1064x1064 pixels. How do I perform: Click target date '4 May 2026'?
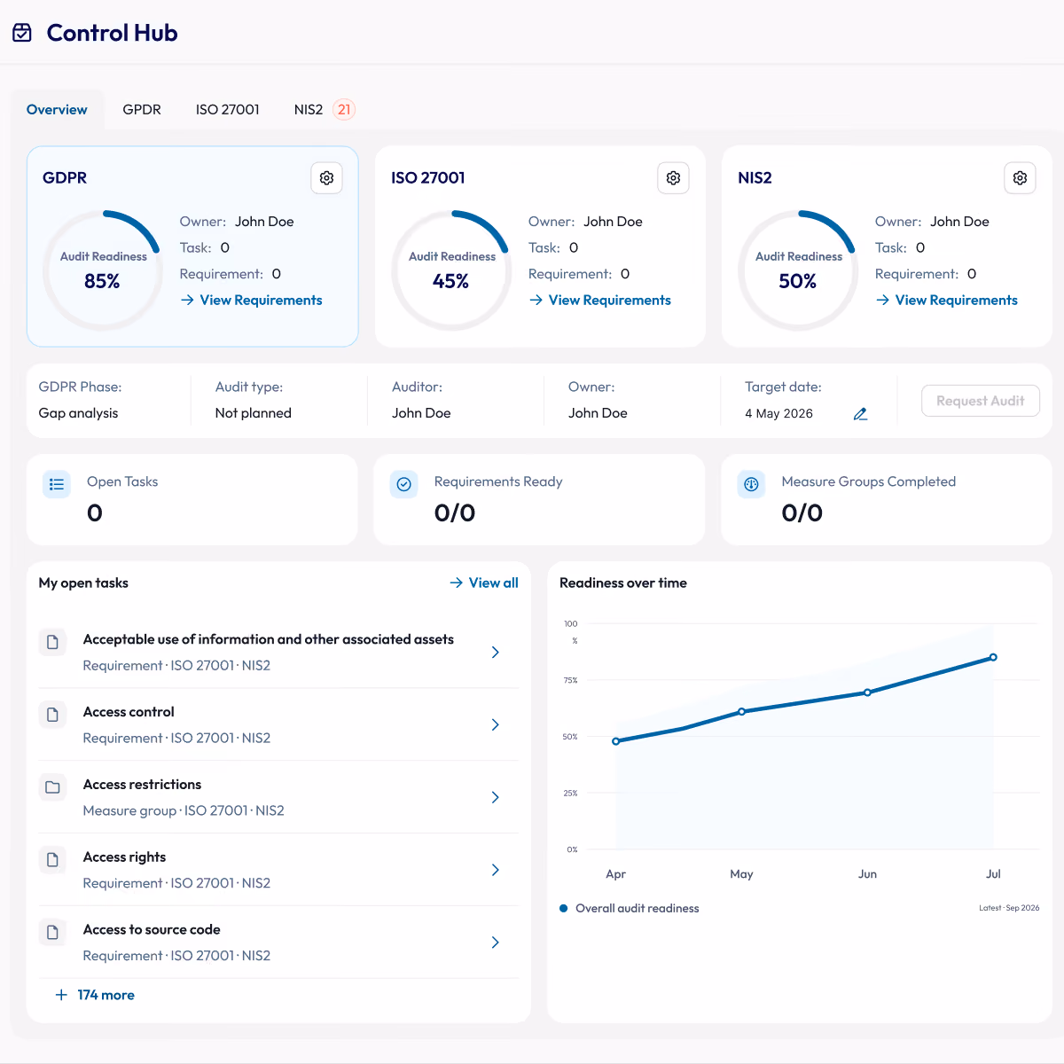point(779,414)
